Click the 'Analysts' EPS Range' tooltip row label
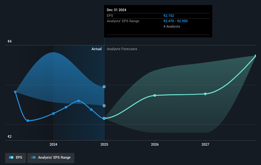The height and width of the screenshot is (165, 261). pyautogui.click(x=123, y=21)
